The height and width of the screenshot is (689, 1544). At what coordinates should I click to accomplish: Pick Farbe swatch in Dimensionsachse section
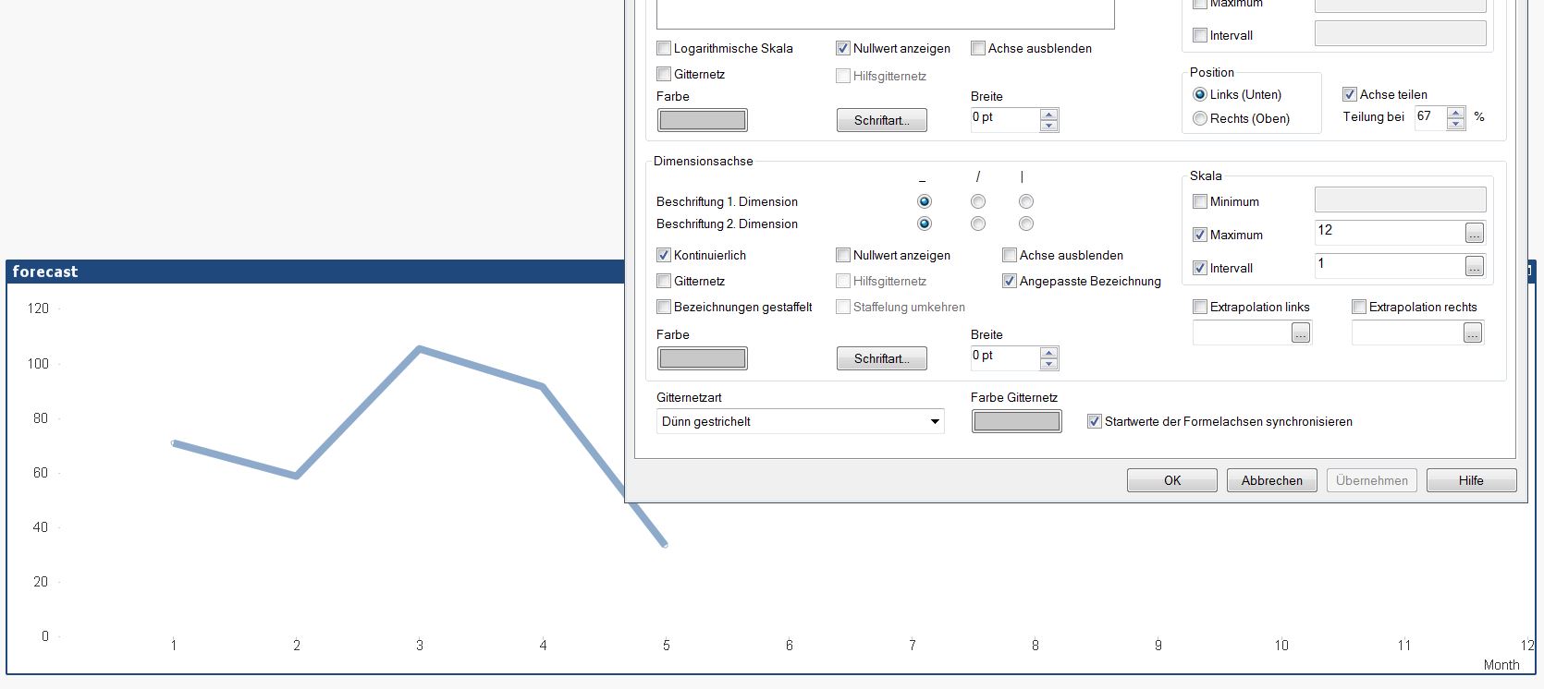703,358
